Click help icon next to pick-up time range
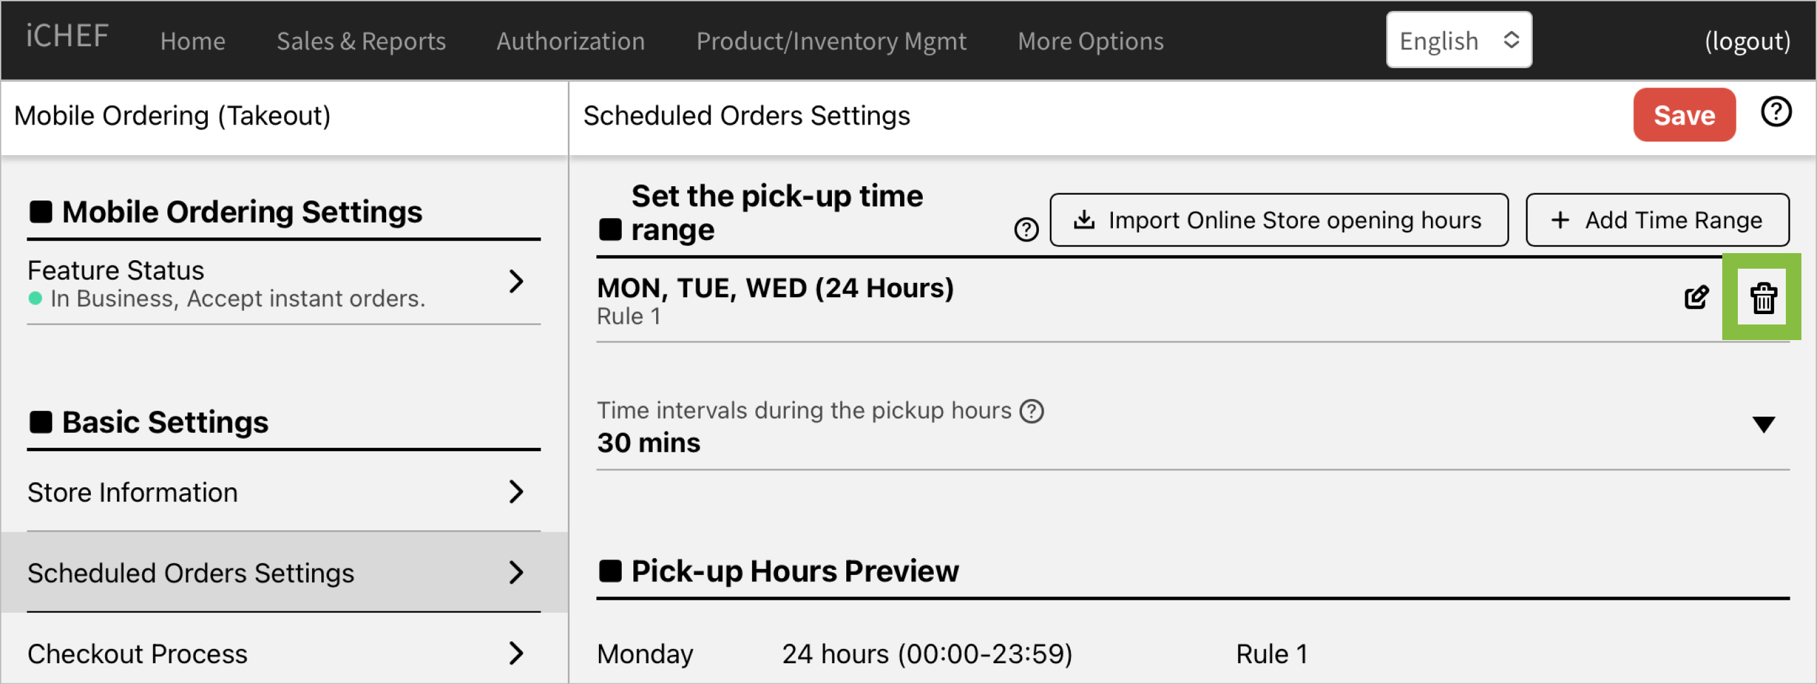The width and height of the screenshot is (1817, 684). [1025, 229]
